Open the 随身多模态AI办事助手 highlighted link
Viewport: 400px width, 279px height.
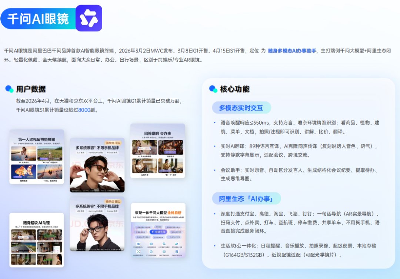coord(292,51)
